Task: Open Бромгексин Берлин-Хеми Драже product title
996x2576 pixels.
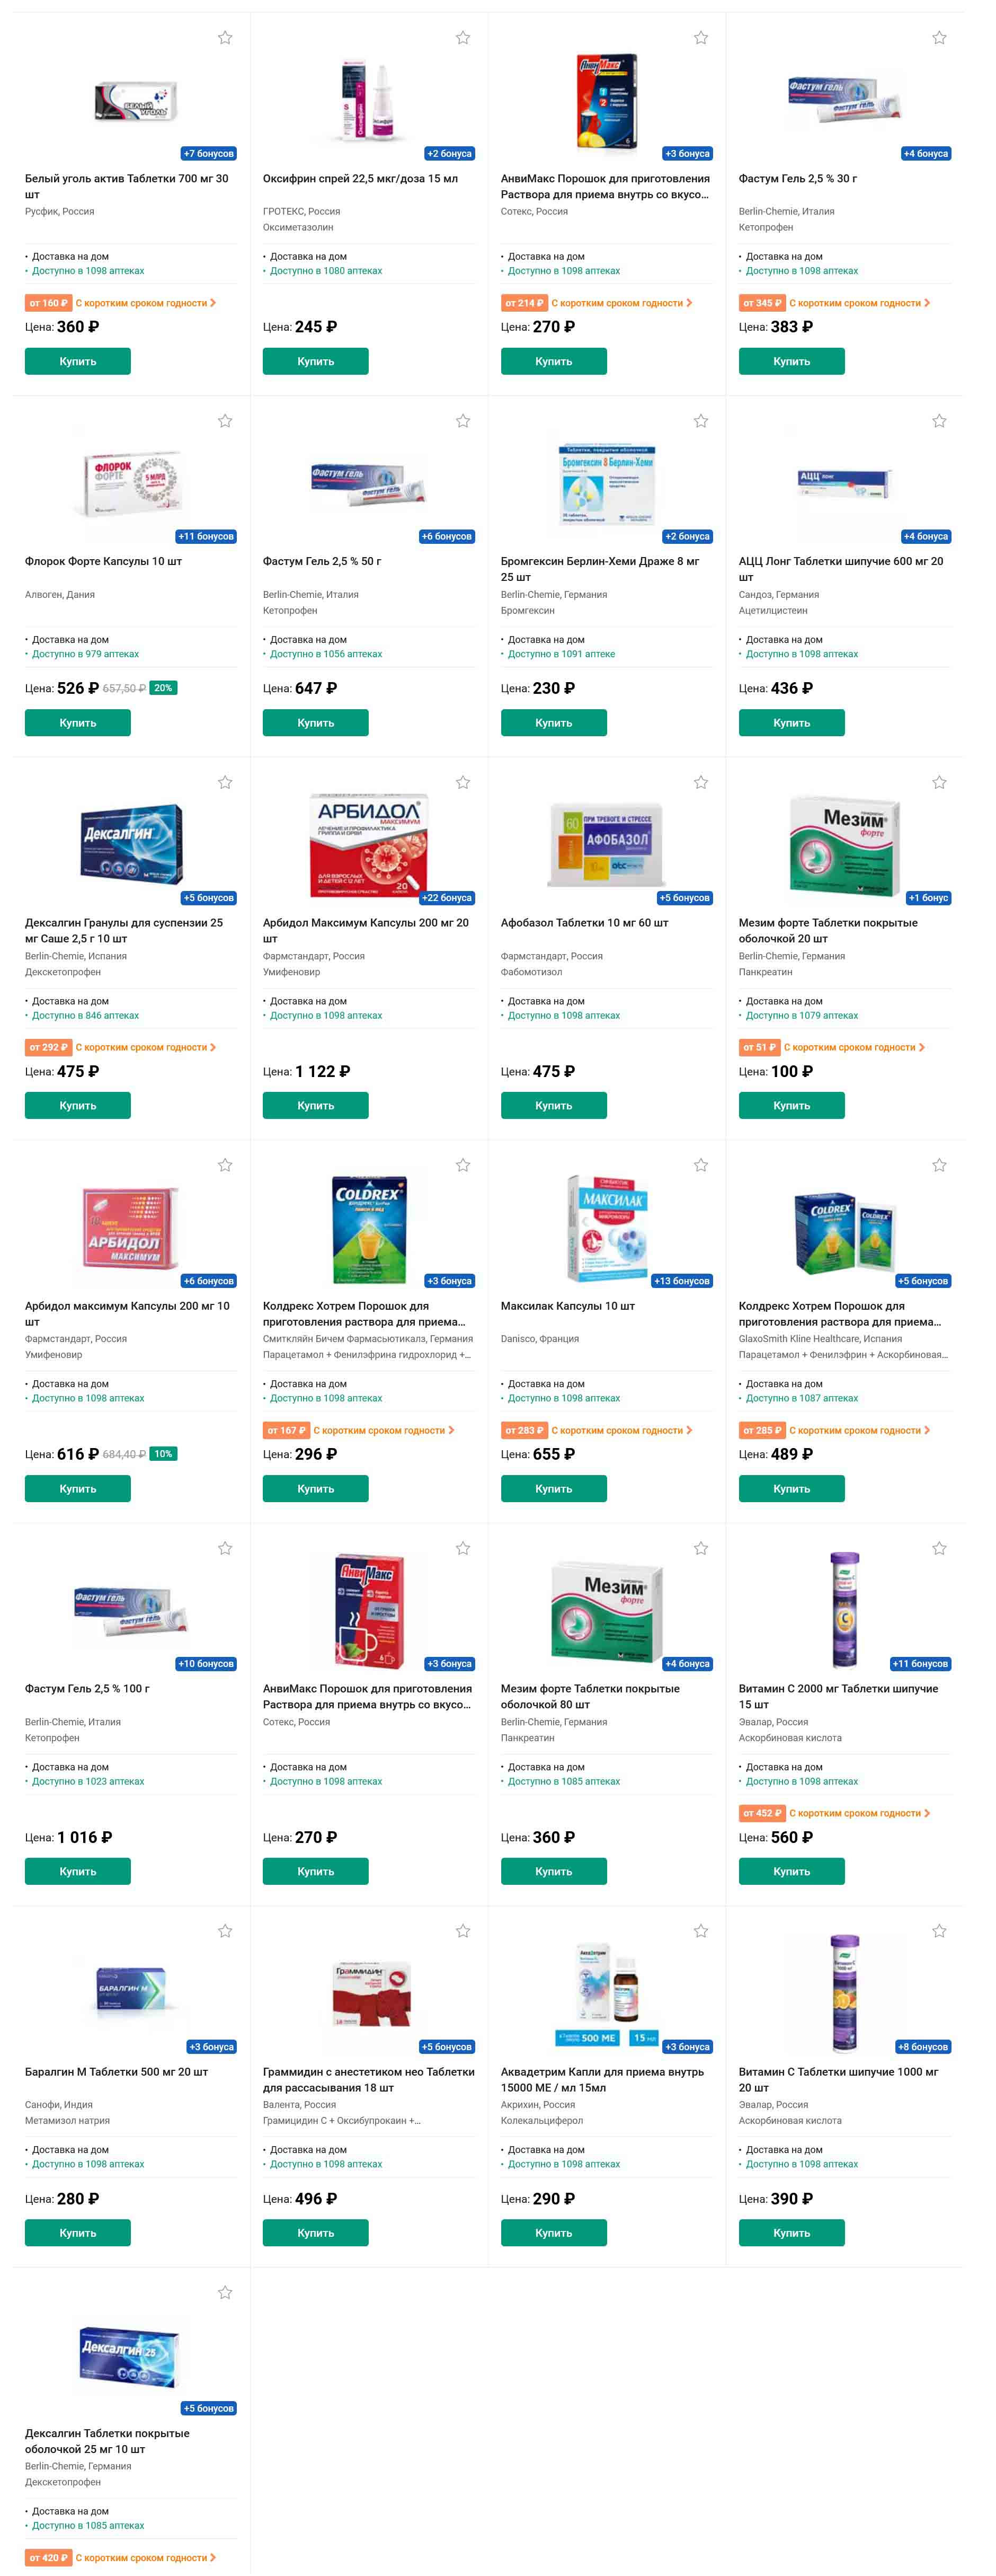Action: point(600,569)
